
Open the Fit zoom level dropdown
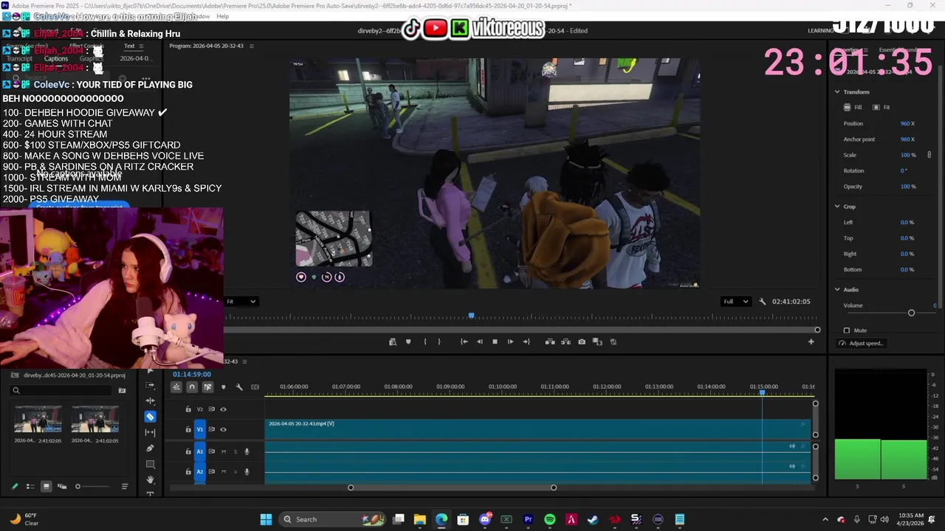241,302
